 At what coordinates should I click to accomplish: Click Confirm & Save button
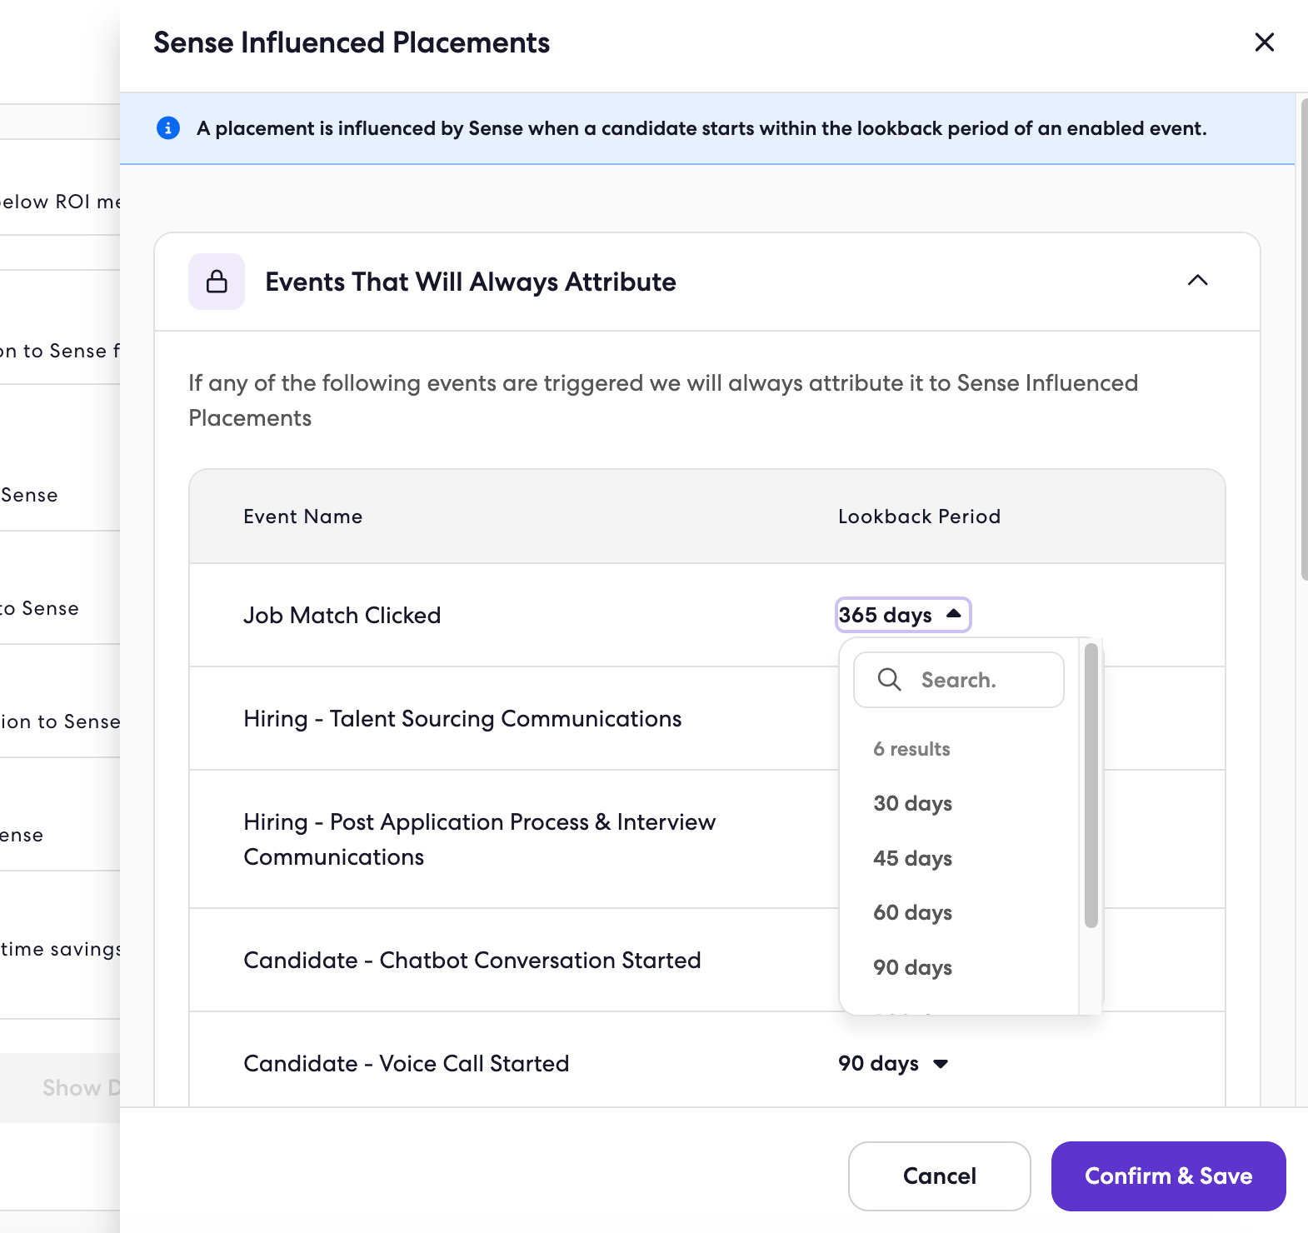[x=1168, y=1176]
